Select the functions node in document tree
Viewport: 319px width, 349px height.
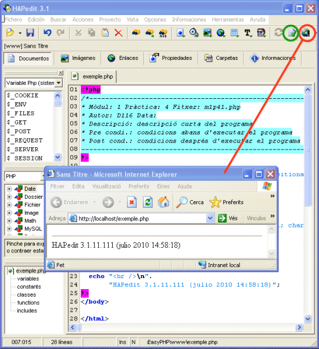28,302
